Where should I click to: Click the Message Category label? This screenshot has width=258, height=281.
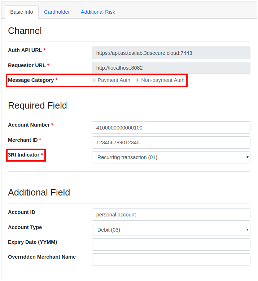31,80
